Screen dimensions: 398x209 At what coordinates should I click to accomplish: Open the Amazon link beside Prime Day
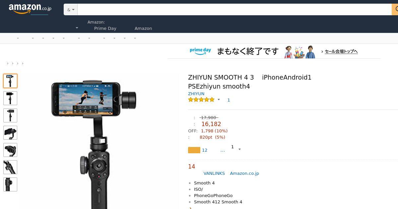[x=143, y=29]
